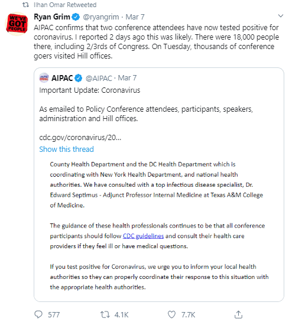Open the small AIPAC avatar logo
The height and width of the screenshot is (328, 289).
tap(44, 78)
